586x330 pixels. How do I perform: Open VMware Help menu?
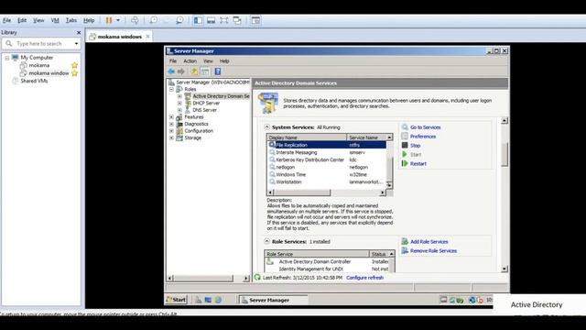coord(89,20)
